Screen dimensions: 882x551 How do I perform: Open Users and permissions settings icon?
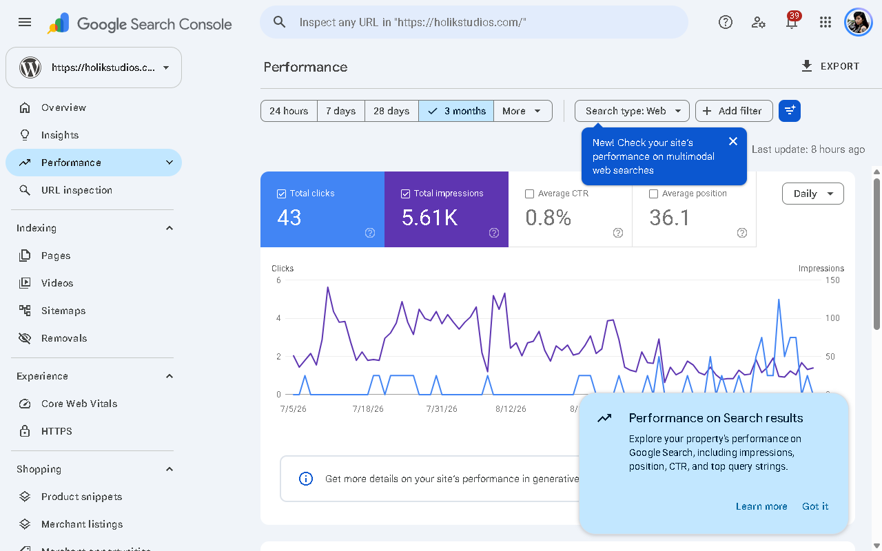pos(759,22)
